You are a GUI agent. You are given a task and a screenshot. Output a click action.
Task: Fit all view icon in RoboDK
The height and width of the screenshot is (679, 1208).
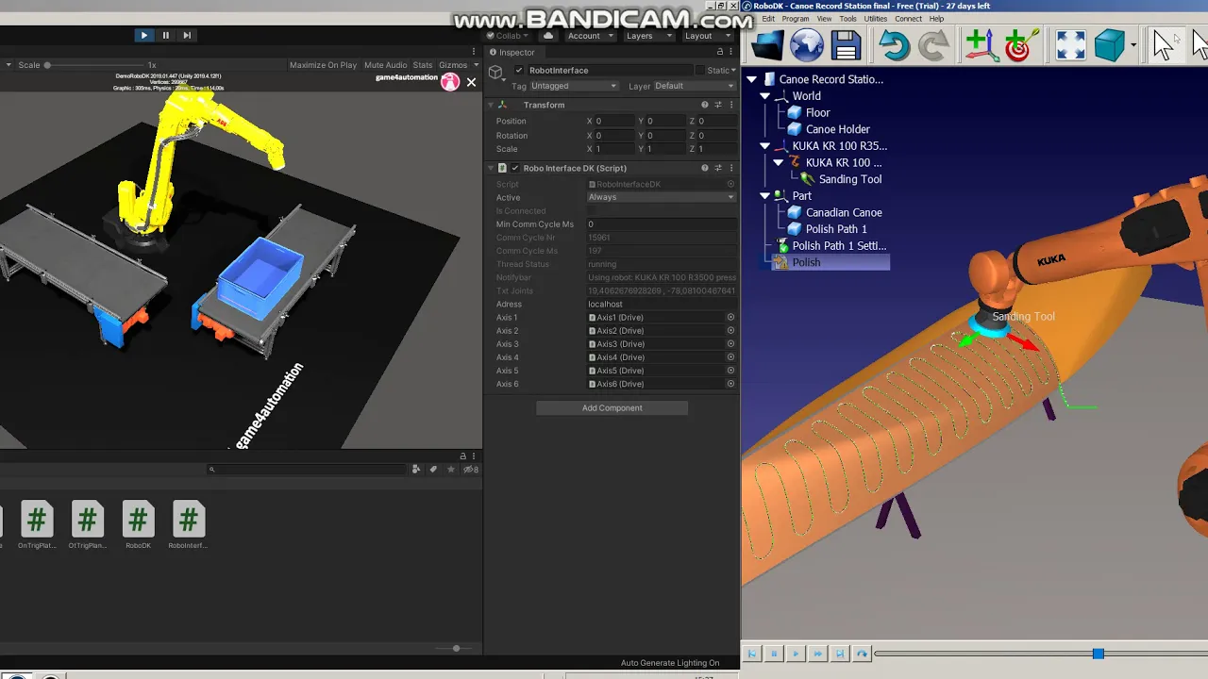coord(1070,45)
